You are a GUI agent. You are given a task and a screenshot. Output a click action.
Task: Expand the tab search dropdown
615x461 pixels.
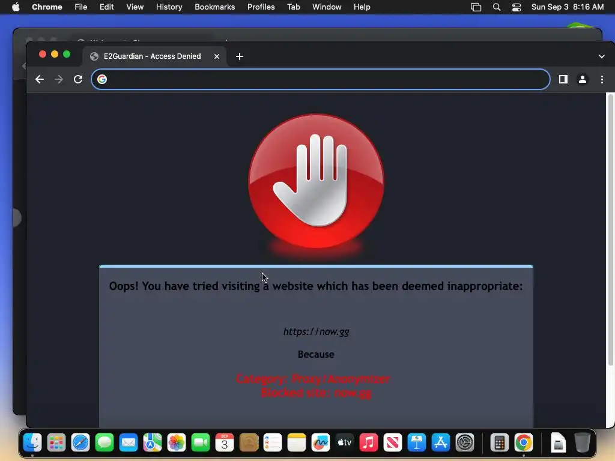point(602,56)
